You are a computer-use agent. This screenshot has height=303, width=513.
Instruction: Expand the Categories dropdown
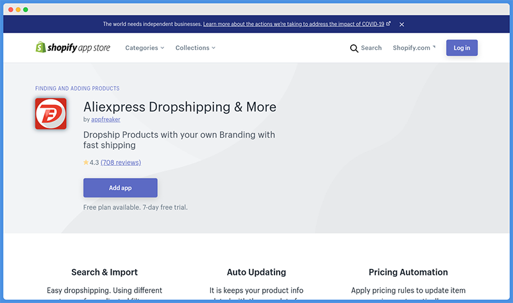(x=145, y=47)
